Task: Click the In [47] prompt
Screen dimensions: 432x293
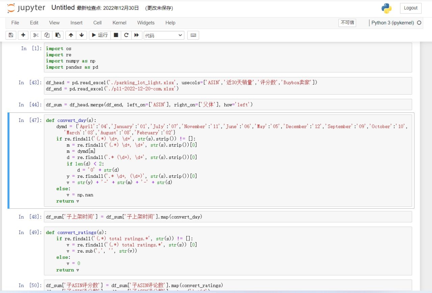Action: pos(30,120)
